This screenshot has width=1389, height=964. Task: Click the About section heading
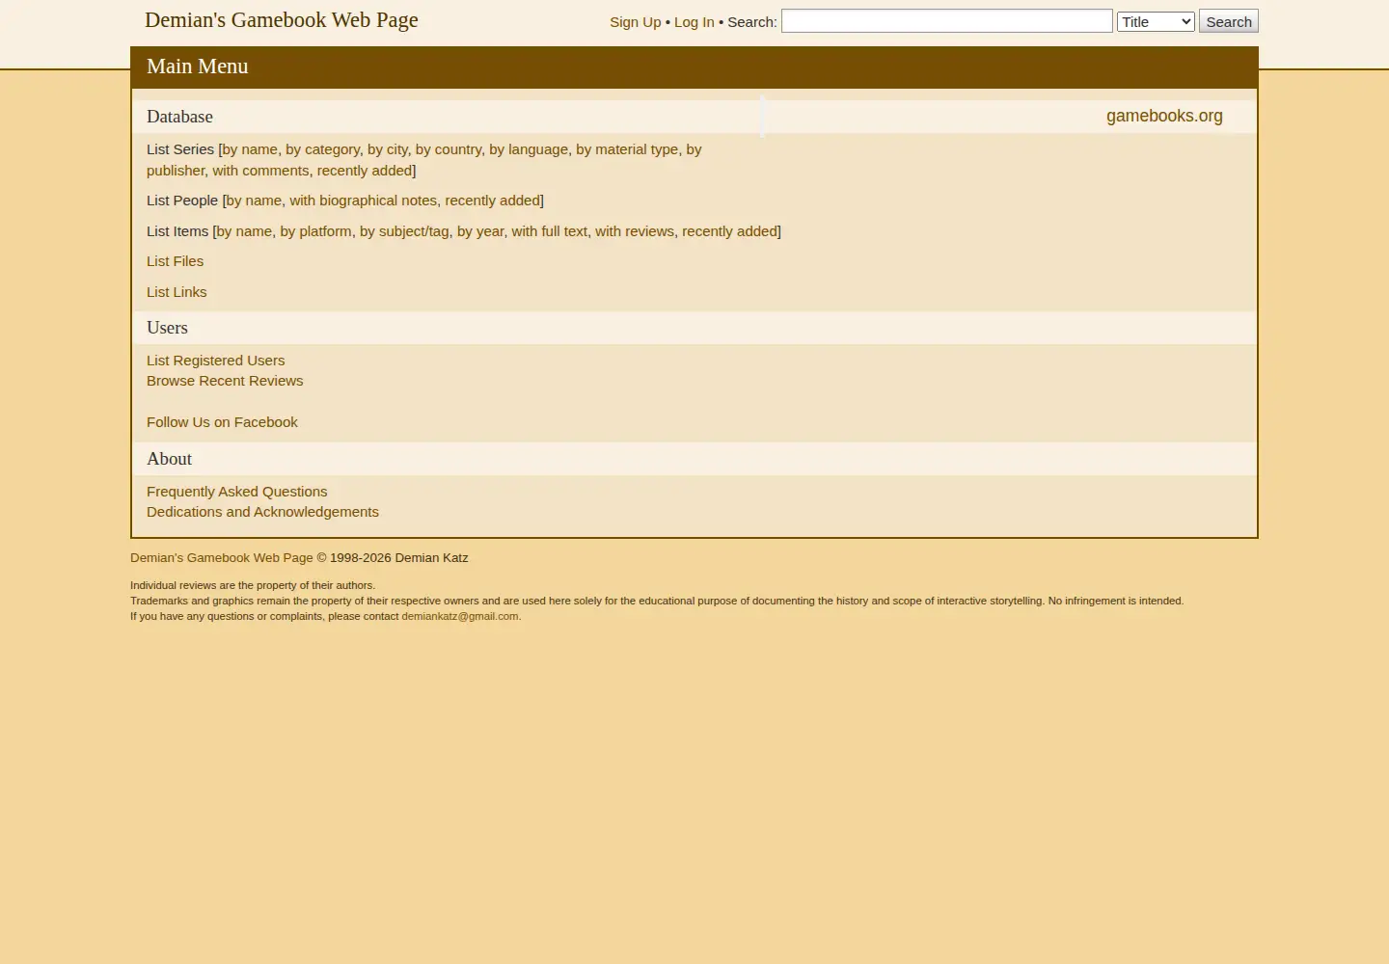(169, 459)
